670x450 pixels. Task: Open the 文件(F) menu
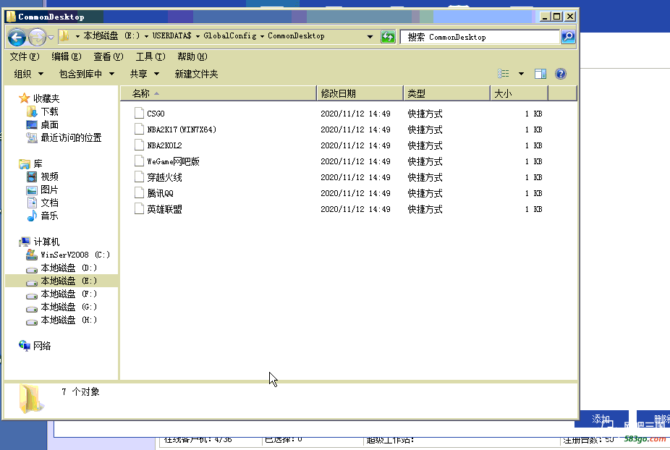click(x=25, y=56)
